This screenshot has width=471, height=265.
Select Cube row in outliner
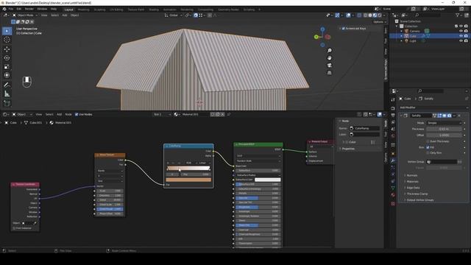point(430,36)
